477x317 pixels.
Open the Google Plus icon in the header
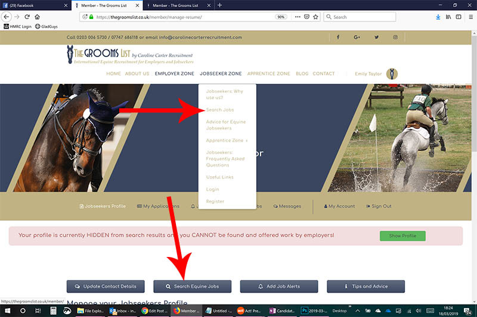point(357,37)
